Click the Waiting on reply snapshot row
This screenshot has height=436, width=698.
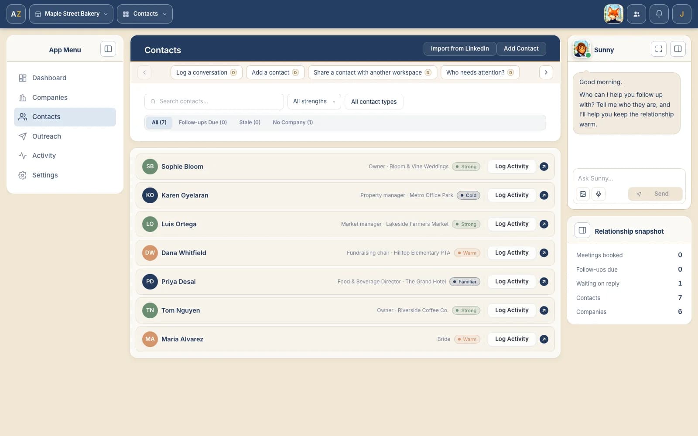[x=629, y=283]
